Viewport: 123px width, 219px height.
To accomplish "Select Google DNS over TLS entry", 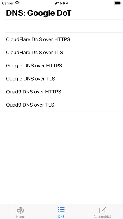I will (64, 79).
